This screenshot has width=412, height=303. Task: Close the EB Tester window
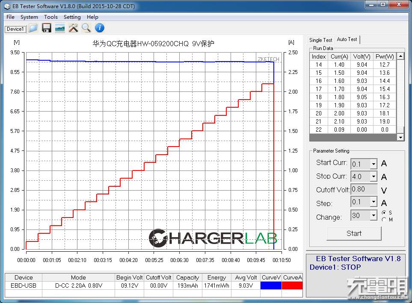click(399, 4)
